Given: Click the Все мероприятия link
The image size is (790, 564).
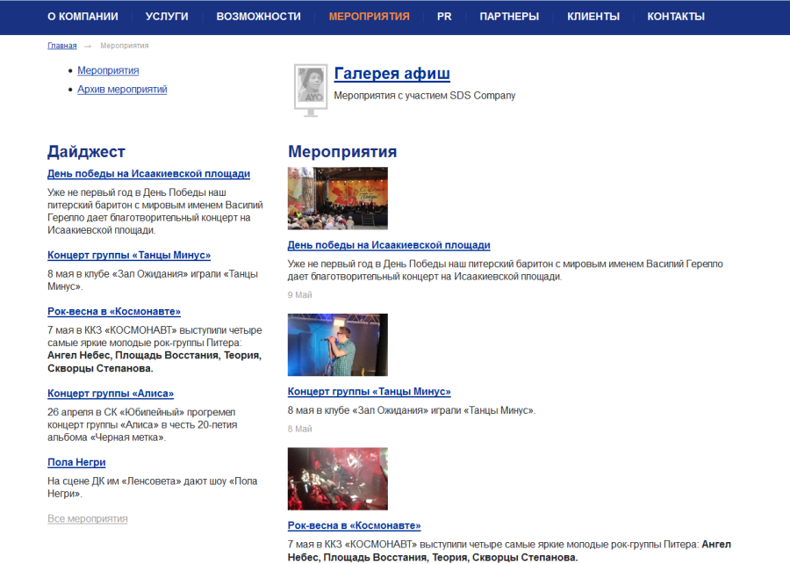Looking at the screenshot, I should pos(88,518).
